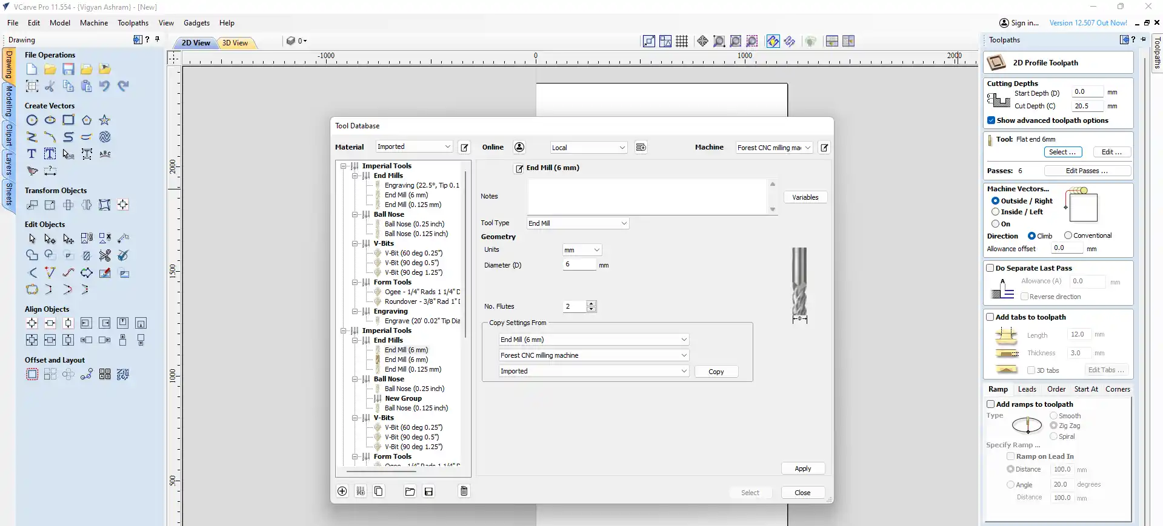Screen dimensions: 1163x526
Task: Click the Variables button
Action: point(805,197)
